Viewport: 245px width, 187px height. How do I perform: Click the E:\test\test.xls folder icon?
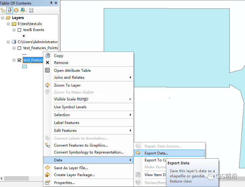[14, 24]
